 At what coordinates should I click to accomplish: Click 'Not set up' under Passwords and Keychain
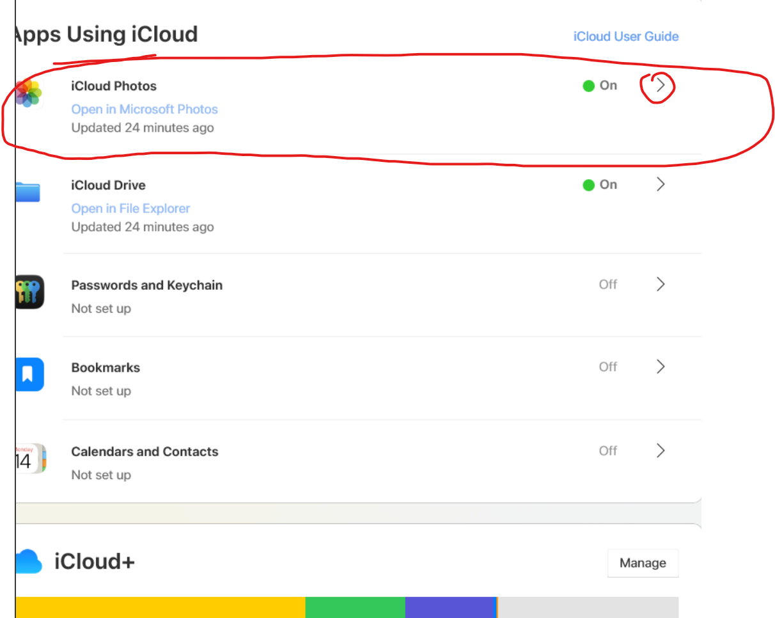[101, 308]
